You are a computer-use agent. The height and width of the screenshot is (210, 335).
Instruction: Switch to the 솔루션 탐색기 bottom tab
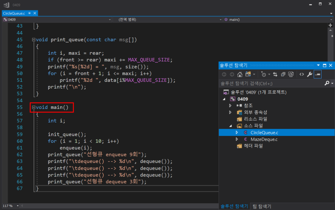(234, 206)
